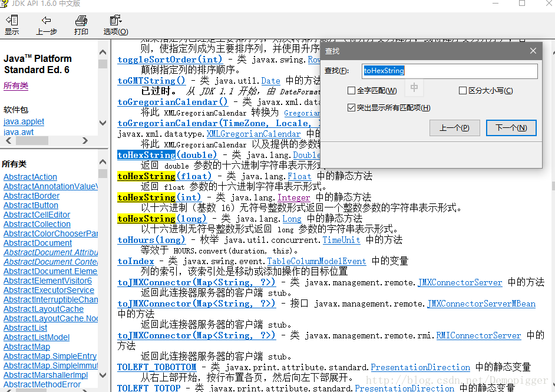
Task: Open the Float class link
Action: tap(299, 176)
